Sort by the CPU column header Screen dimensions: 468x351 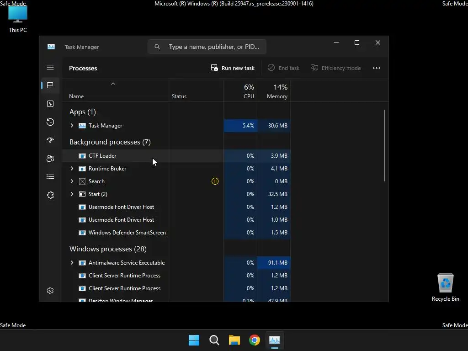point(249,96)
